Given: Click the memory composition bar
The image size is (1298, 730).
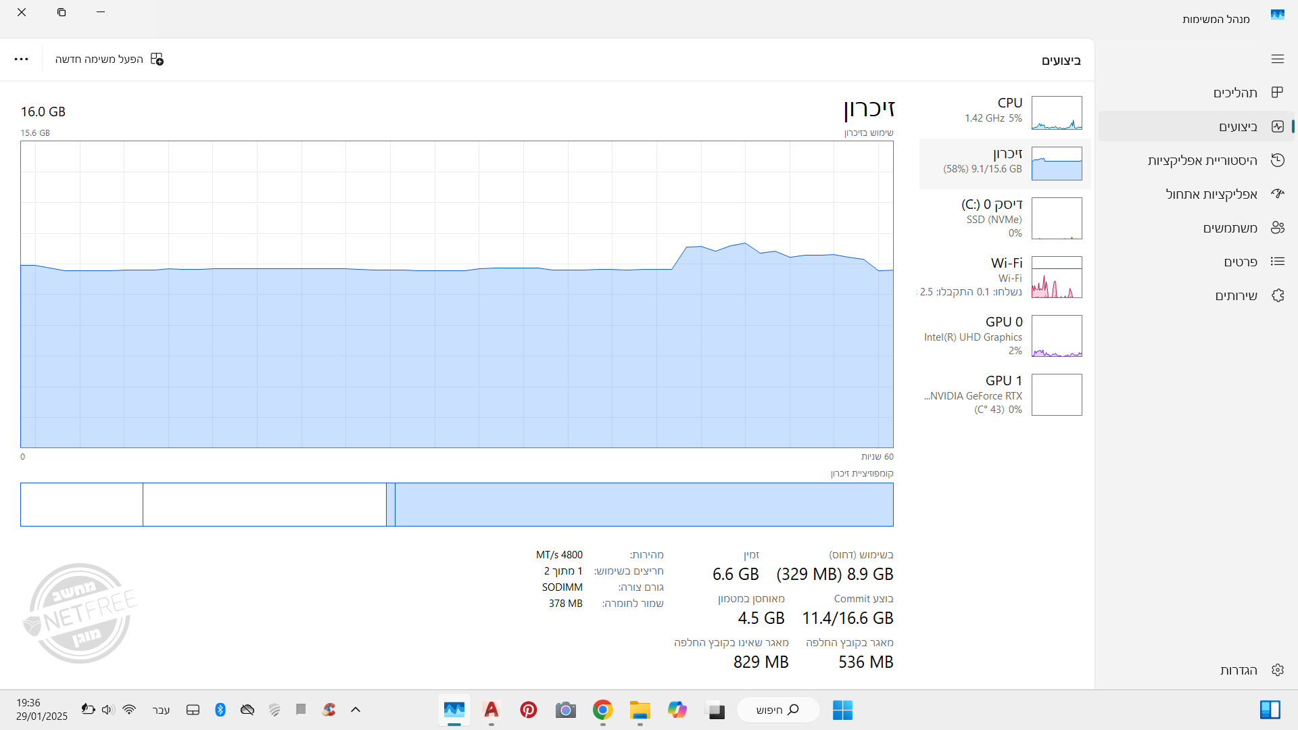Looking at the screenshot, I should 457,504.
